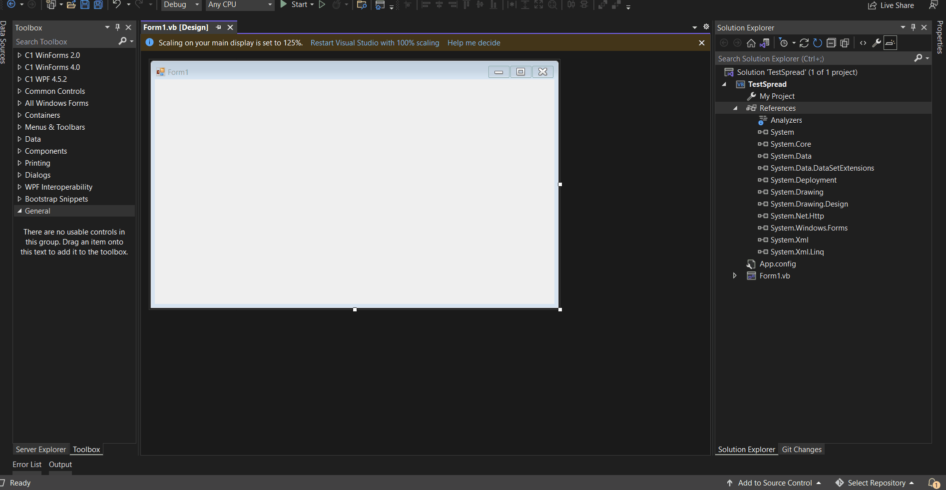Open the document window settings gear icon

pos(706,27)
